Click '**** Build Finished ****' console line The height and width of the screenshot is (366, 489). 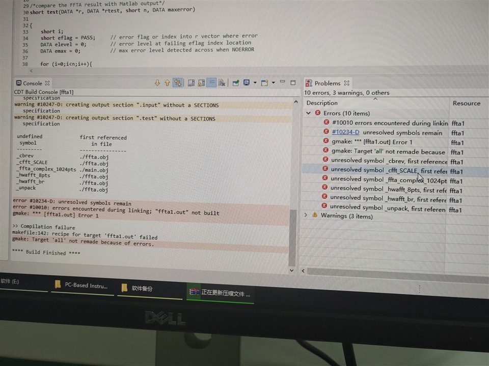(46, 253)
